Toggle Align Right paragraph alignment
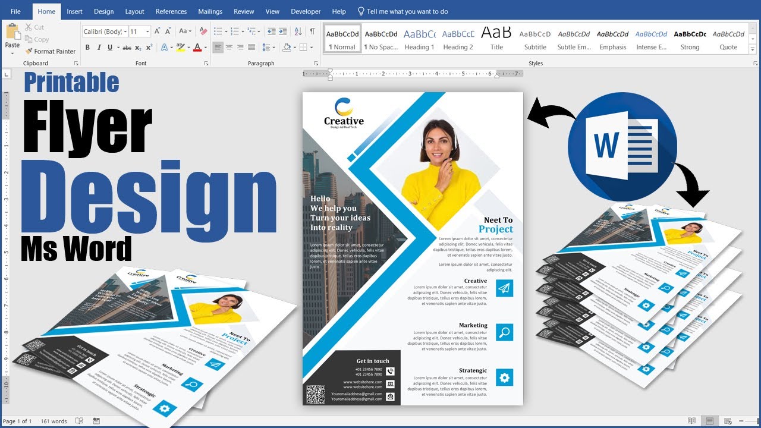 click(x=240, y=48)
